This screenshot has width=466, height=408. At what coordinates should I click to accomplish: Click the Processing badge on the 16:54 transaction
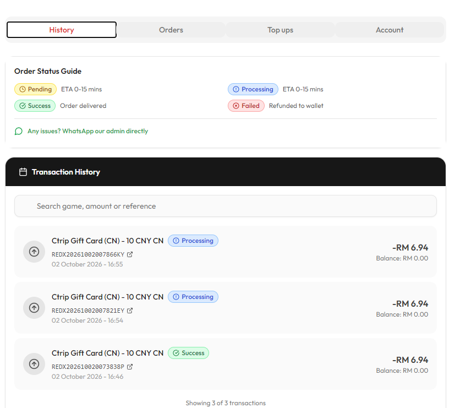pyautogui.click(x=193, y=297)
